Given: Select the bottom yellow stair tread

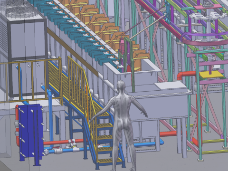Looking at the screenshot, I should [110, 161].
